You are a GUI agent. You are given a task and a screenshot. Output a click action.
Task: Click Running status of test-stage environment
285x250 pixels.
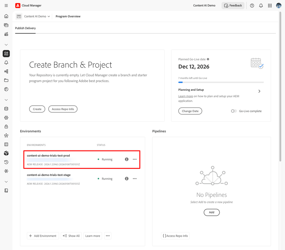(x=105, y=179)
